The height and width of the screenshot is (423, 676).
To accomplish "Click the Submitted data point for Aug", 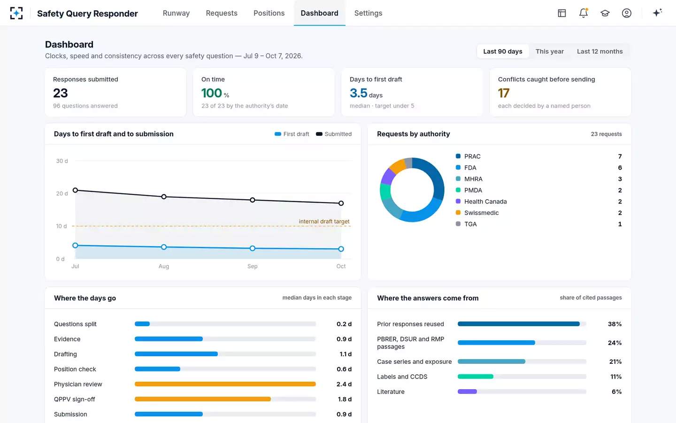I will [164, 196].
